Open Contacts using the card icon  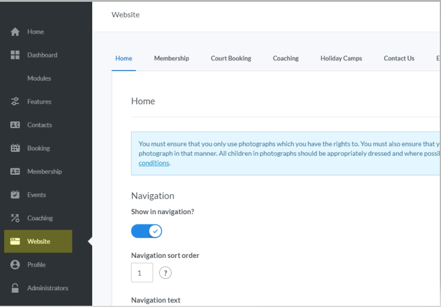point(16,125)
